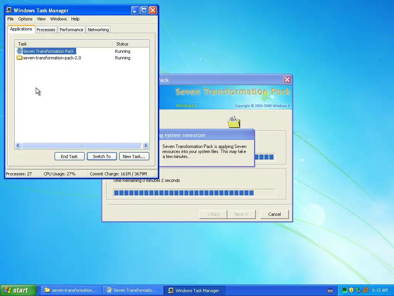Open the File menu in Task Manager
The image size is (394, 296).
tap(10, 19)
